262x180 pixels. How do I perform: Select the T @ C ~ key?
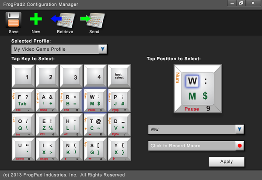[95, 125]
